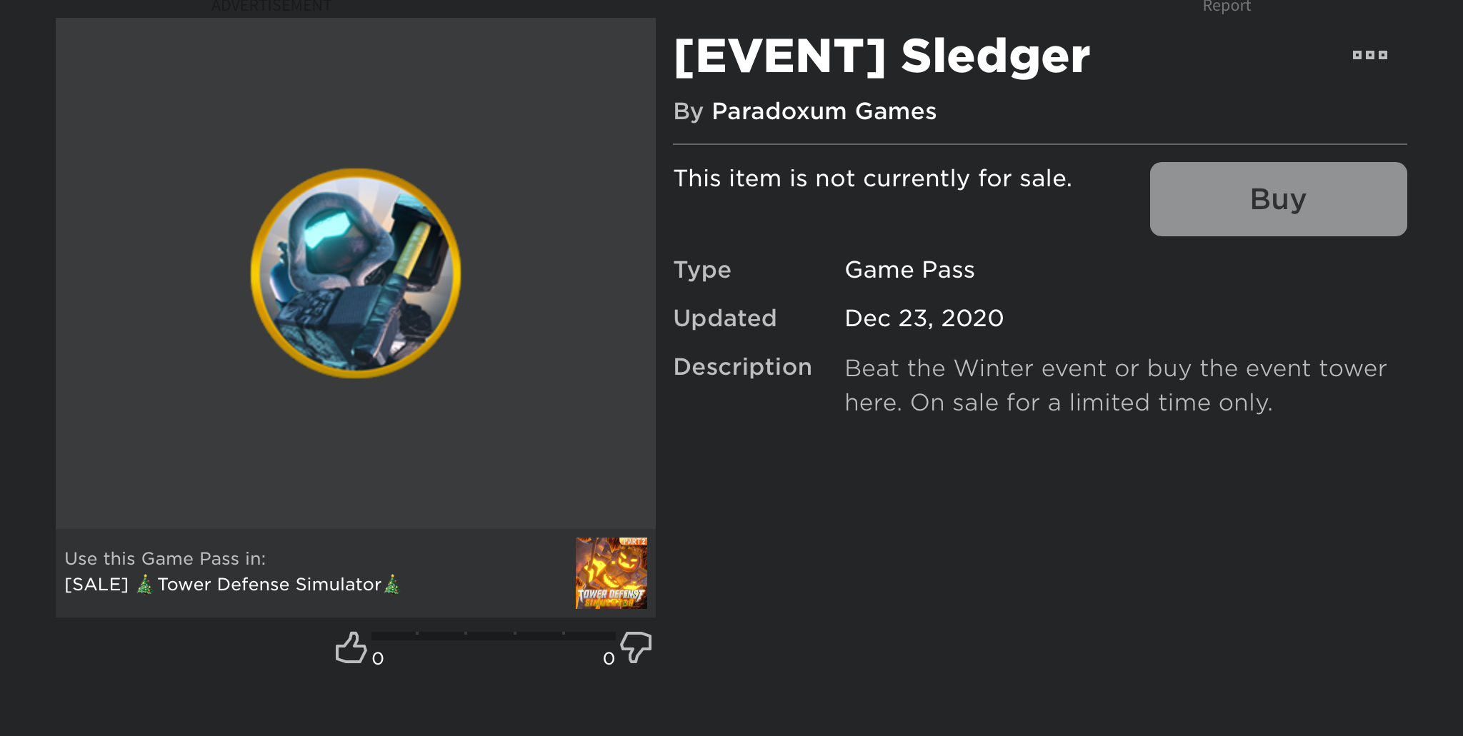Click the not currently for sale notice
Screen dimensions: 1463x736
point(872,178)
